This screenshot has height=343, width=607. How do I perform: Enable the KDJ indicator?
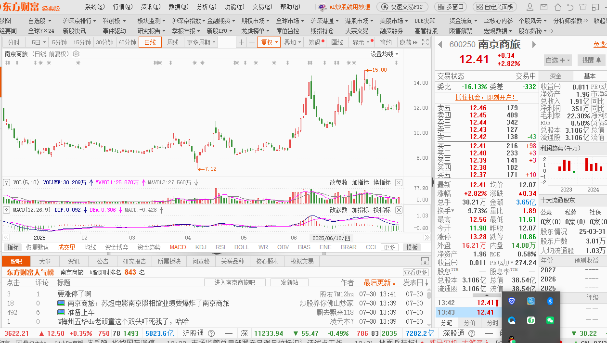(201, 247)
